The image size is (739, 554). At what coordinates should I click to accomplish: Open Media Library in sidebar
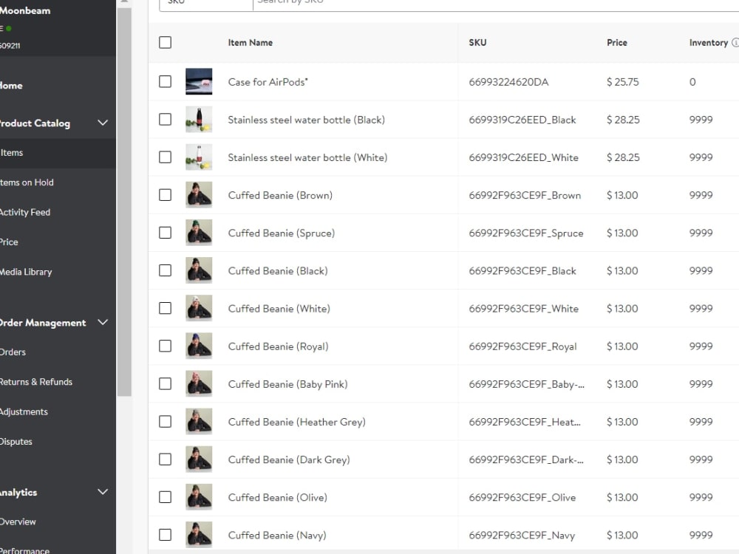(x=26, y=272)
